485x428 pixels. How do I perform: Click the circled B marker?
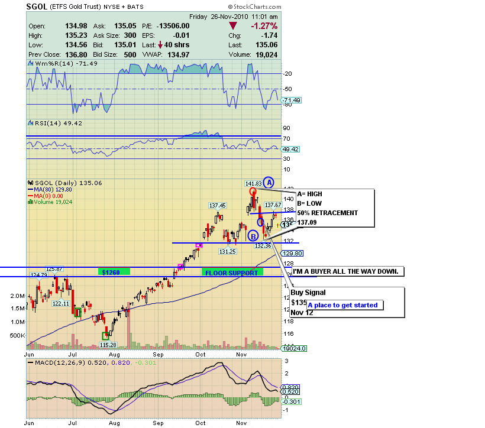tap(253, 236)
